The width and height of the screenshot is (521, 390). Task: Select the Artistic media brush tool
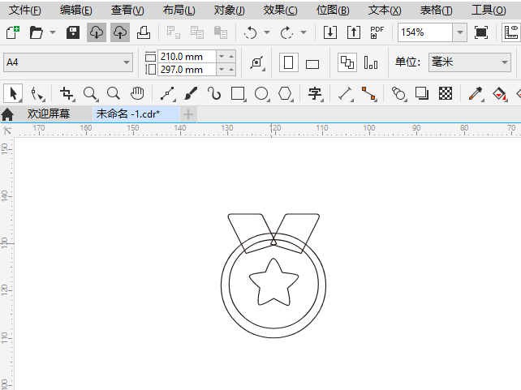[x=191, y=93]
